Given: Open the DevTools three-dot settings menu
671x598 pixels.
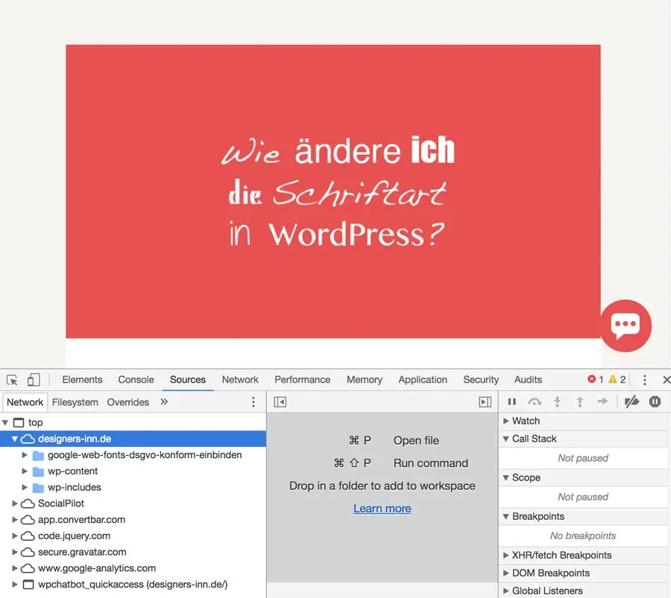Looking at the screenshot, I should coord(645,380).
